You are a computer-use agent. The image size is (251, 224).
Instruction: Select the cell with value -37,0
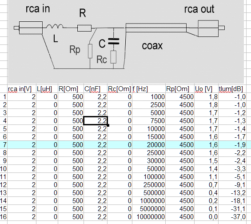(232, 217)
